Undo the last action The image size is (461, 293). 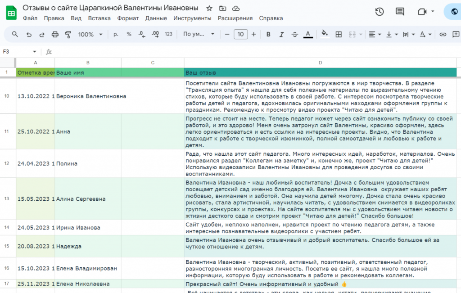pyautogui.click(x=29, y=34)
